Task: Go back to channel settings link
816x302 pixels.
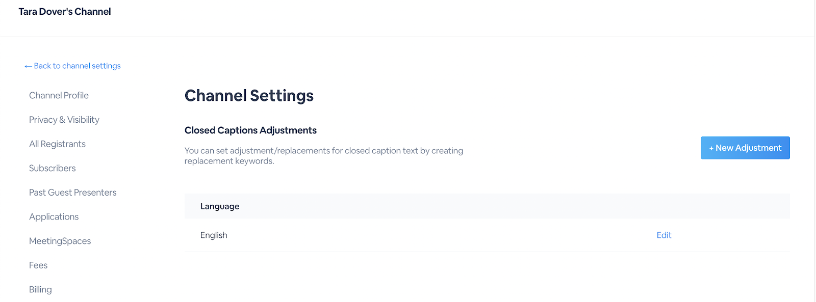Action: (72, 66)
